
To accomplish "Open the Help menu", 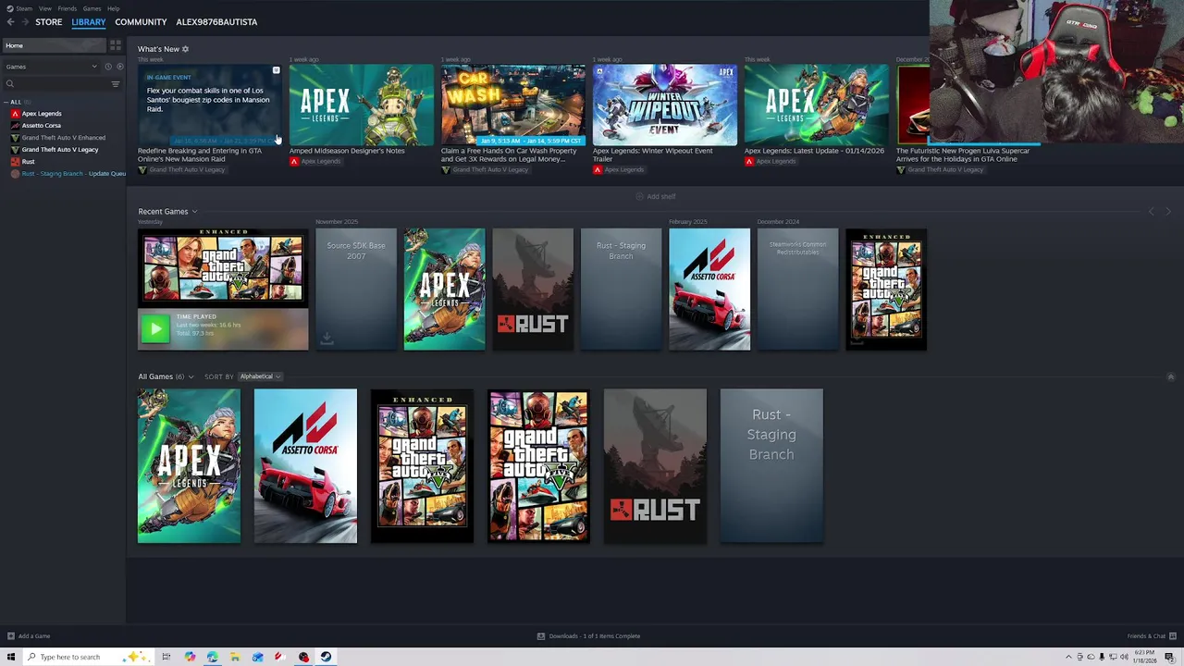I will 113,8.
